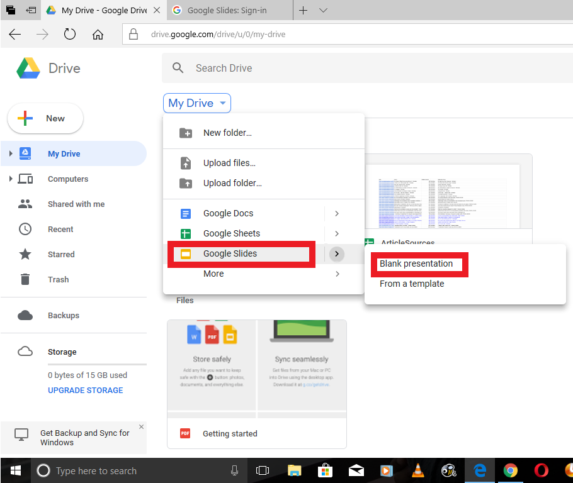Click the Recent clock icon

click(25, 230)
